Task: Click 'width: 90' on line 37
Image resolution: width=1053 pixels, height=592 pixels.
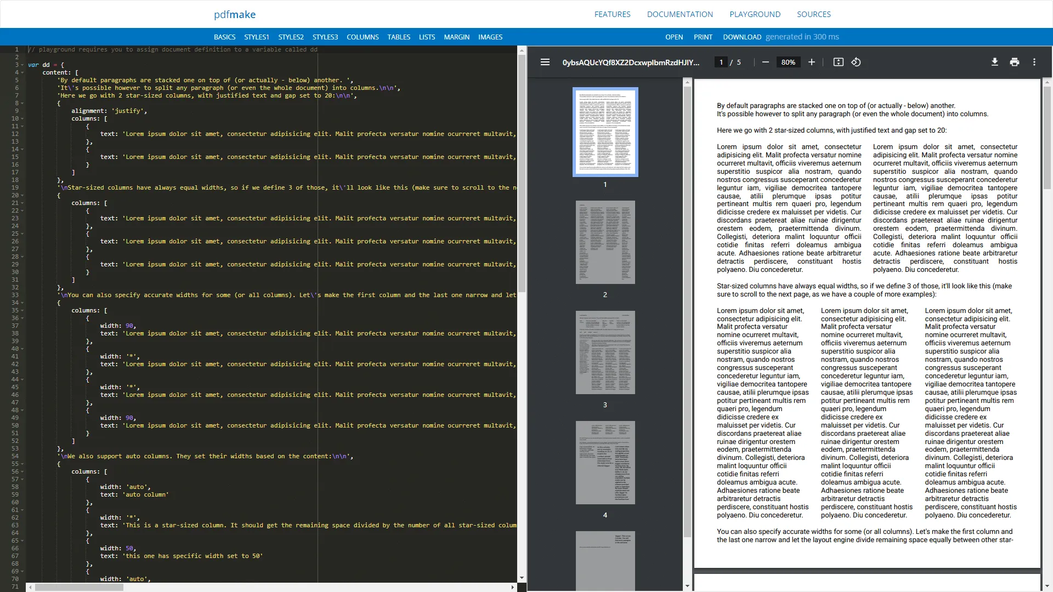Action: 118,326
